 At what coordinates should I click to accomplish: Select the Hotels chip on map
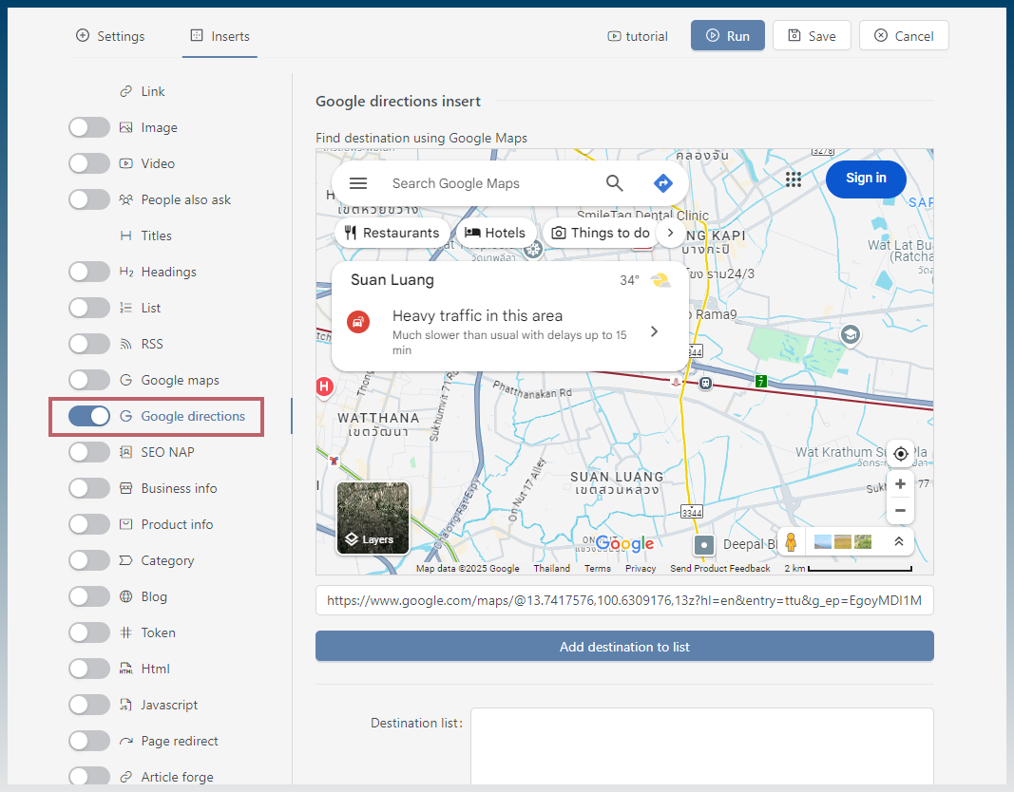pyautogui.click(x=496, y=233)
